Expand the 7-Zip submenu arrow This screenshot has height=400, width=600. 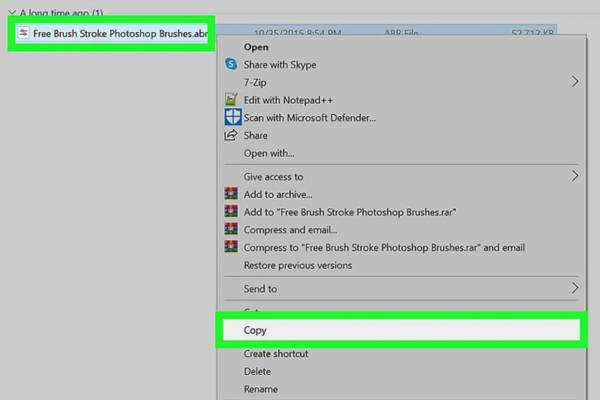[575, 82]
